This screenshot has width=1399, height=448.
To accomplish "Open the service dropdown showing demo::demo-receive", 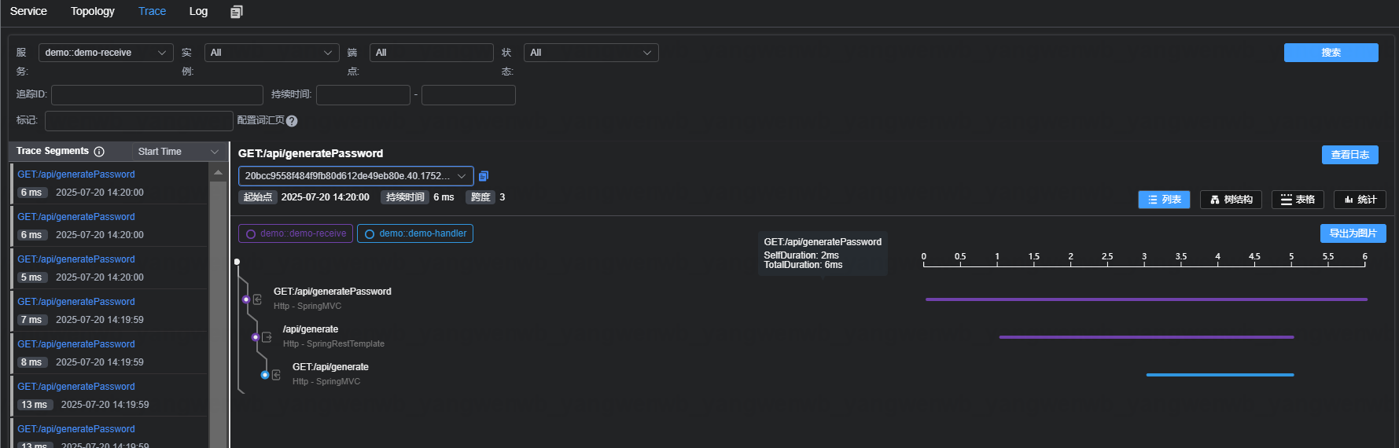I will click(105, 53).
